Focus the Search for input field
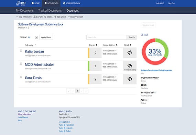 [107, 37]
